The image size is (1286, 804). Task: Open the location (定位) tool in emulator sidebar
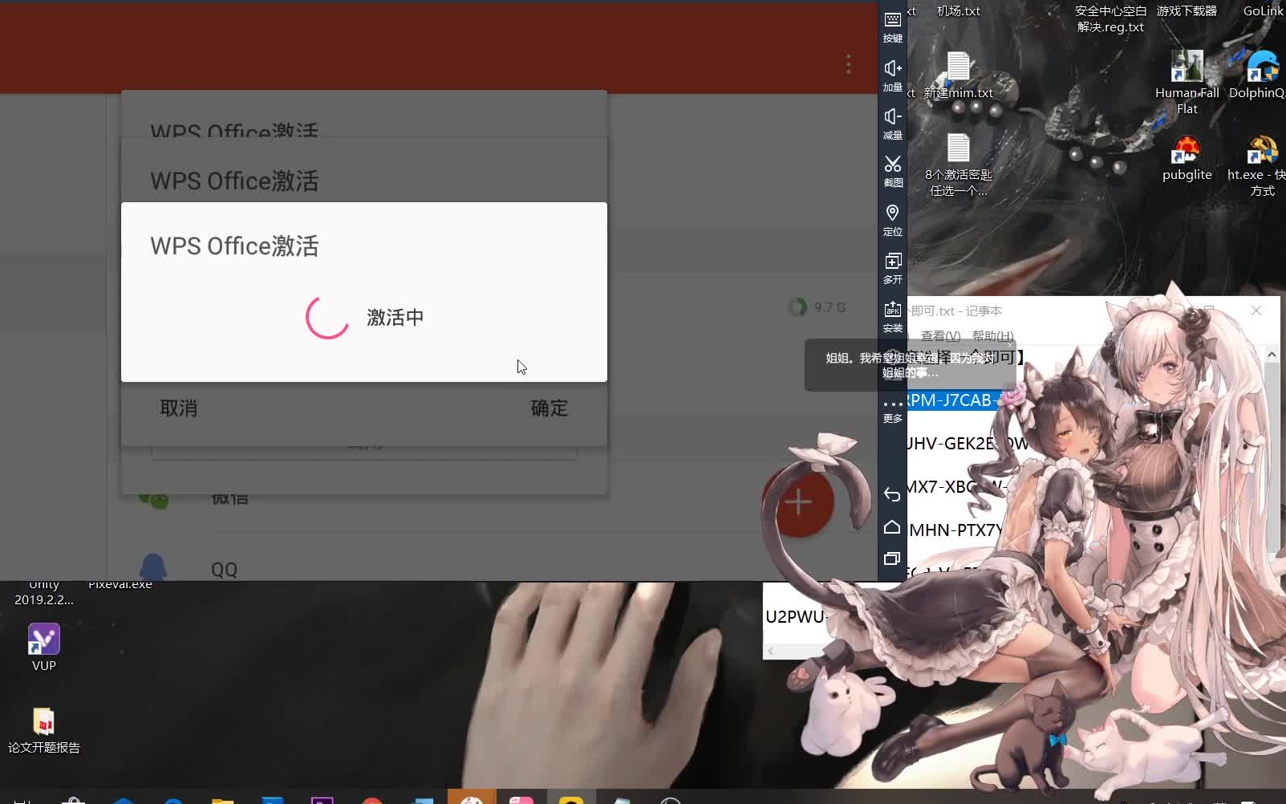893,220
